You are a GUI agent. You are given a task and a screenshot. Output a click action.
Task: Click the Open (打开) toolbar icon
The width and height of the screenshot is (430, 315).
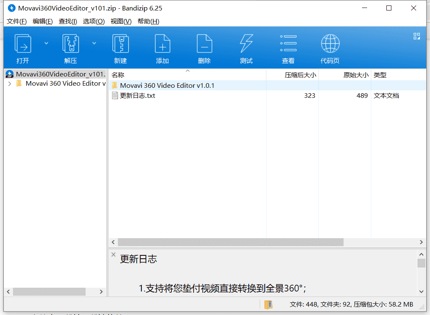23,43
